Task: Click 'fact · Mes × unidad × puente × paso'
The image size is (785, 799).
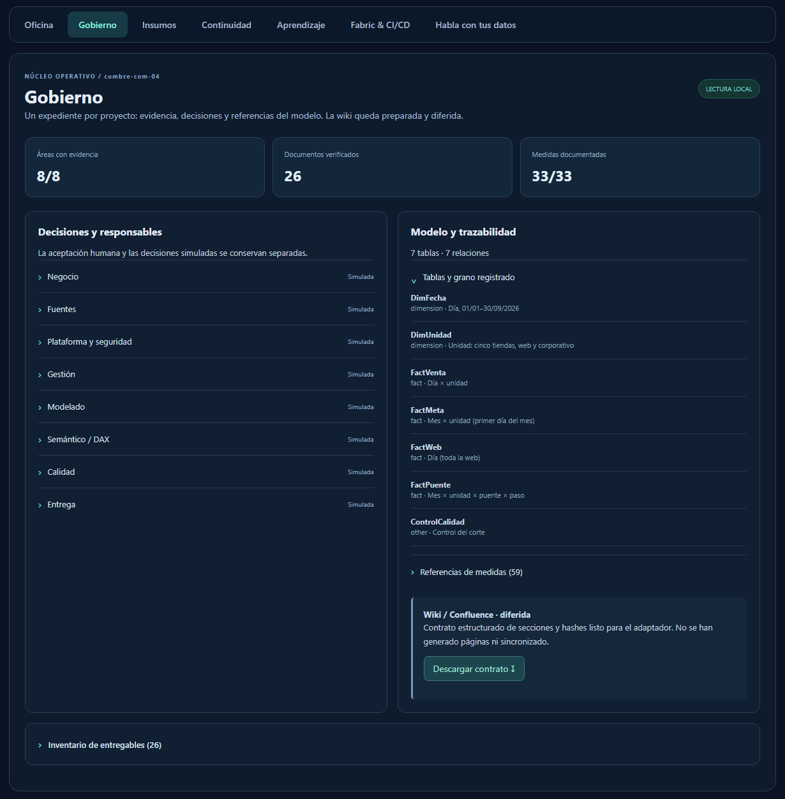Action: [x=468, y=495]
